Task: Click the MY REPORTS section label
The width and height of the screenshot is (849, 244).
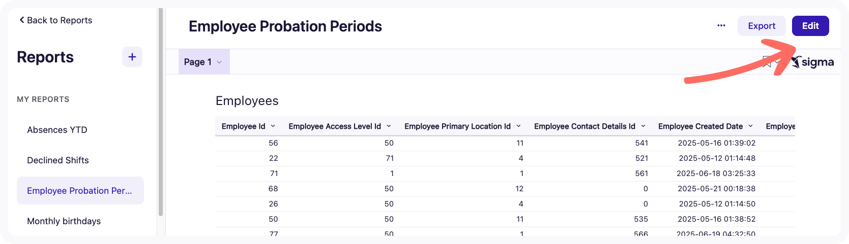Action: coord(43,99)
